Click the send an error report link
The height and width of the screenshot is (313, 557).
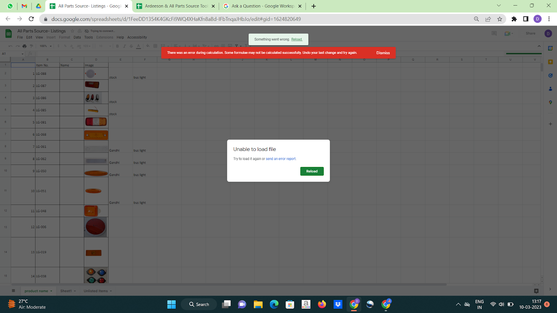(x=281, y=159)
